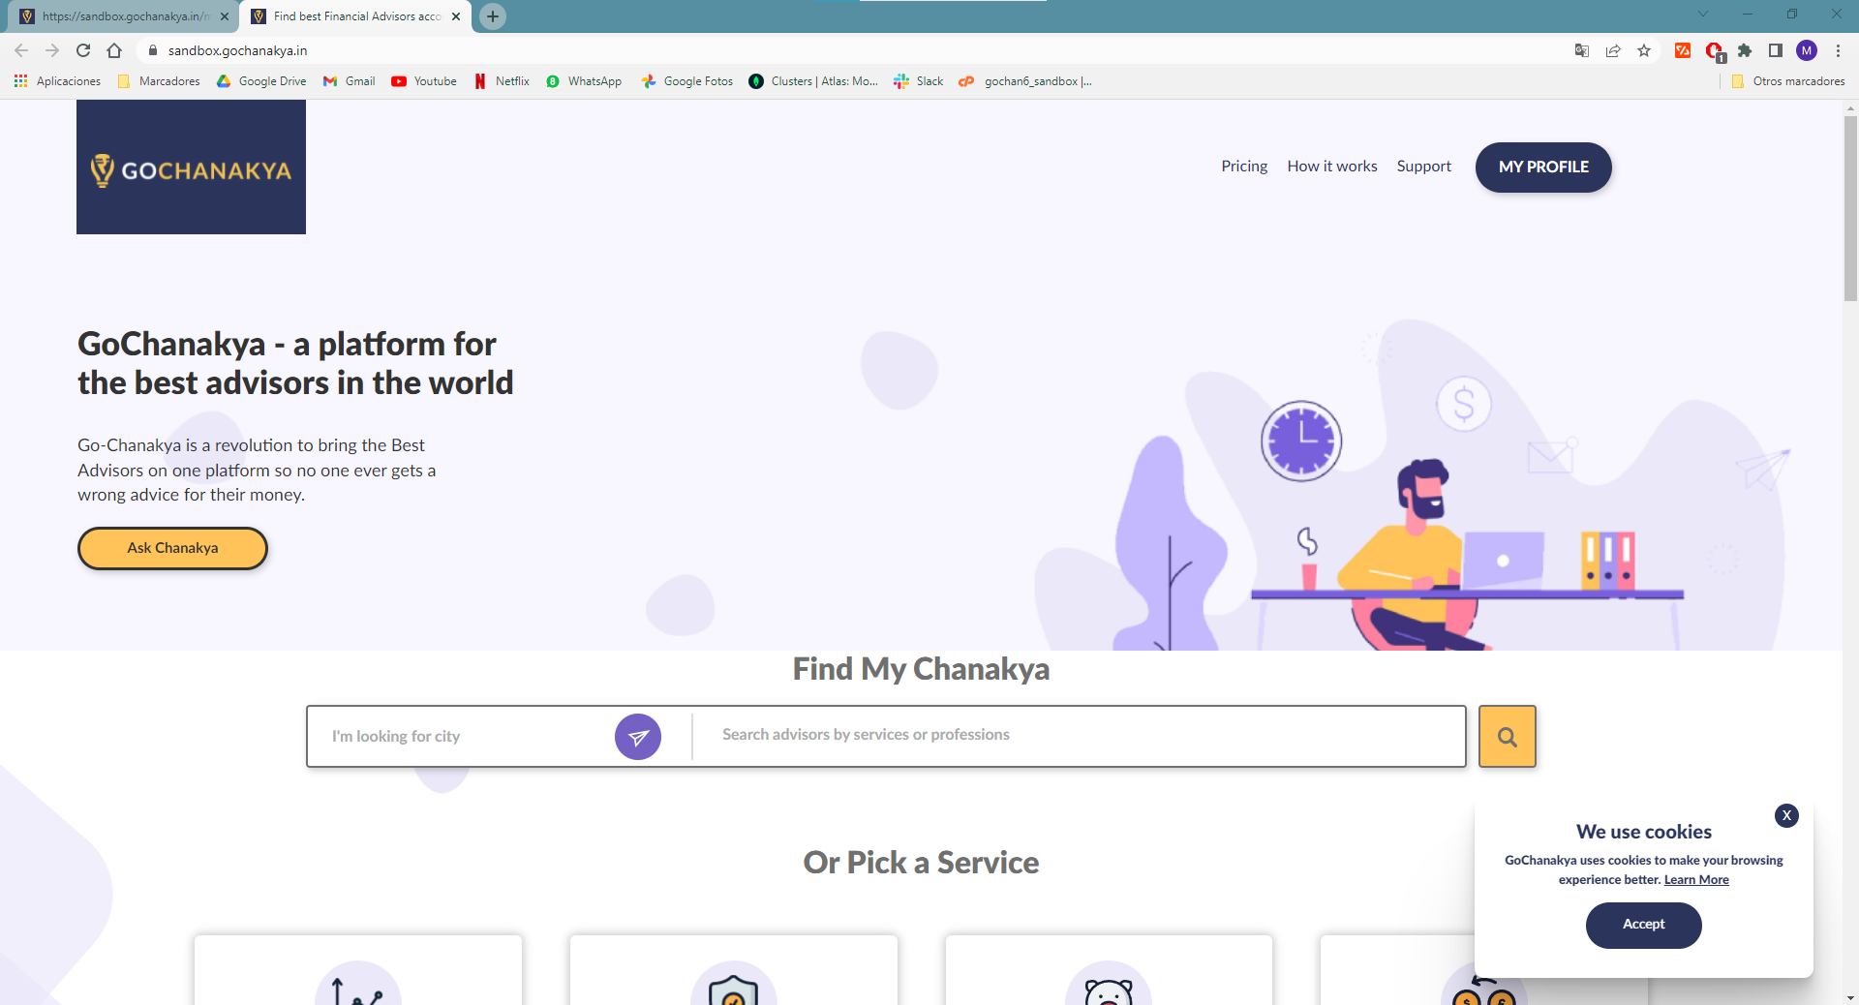Open Youtube bookmark

(x=424, y=81)
